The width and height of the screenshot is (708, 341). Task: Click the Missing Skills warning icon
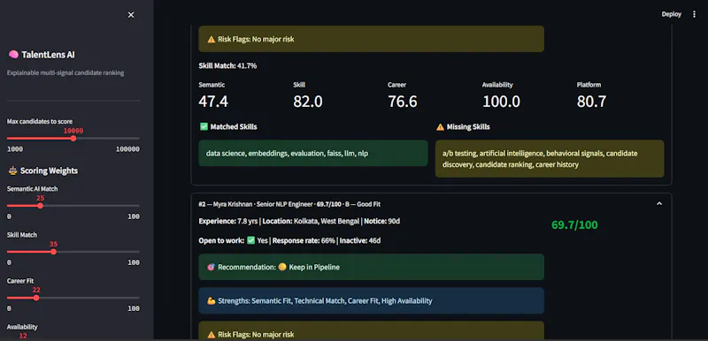point(440,127)
